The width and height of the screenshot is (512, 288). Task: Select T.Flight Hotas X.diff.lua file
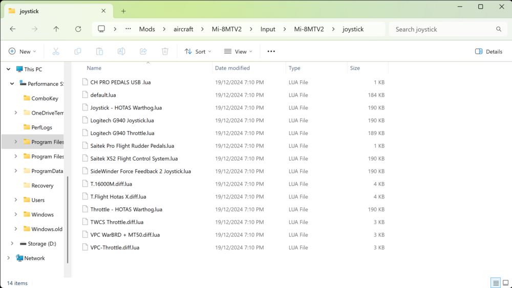(118, 196)
